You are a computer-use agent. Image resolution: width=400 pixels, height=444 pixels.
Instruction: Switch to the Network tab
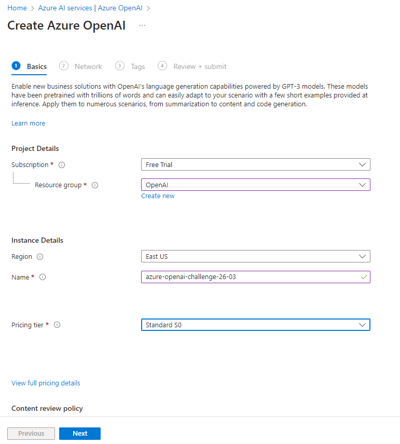coord(81,66)
